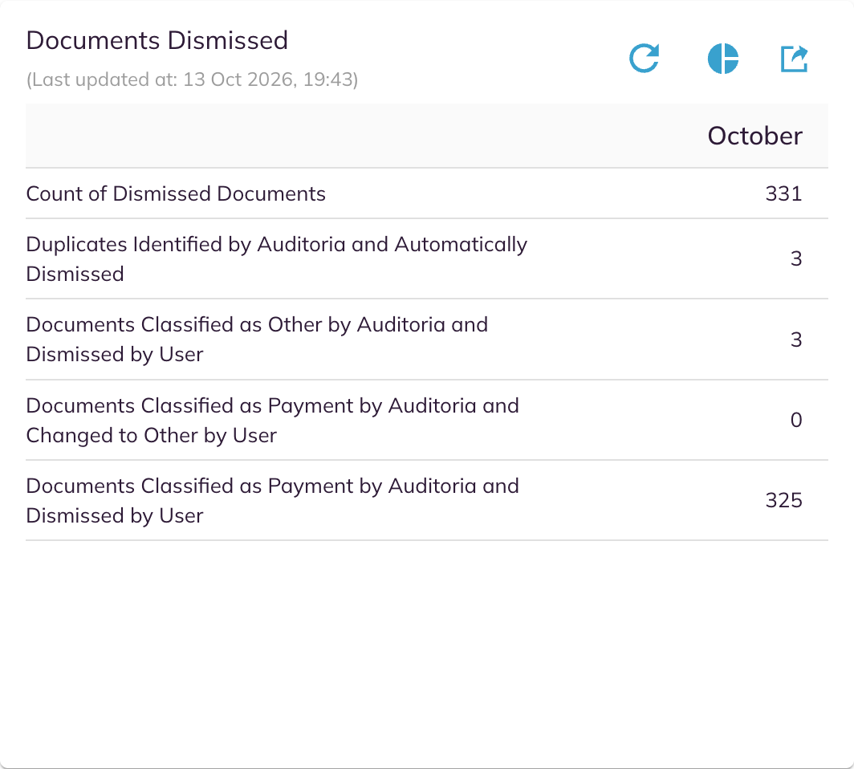Click the October column header

[x=754, y=136]
